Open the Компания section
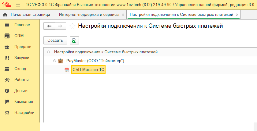The image size is (257, 131). click(24, 102)
